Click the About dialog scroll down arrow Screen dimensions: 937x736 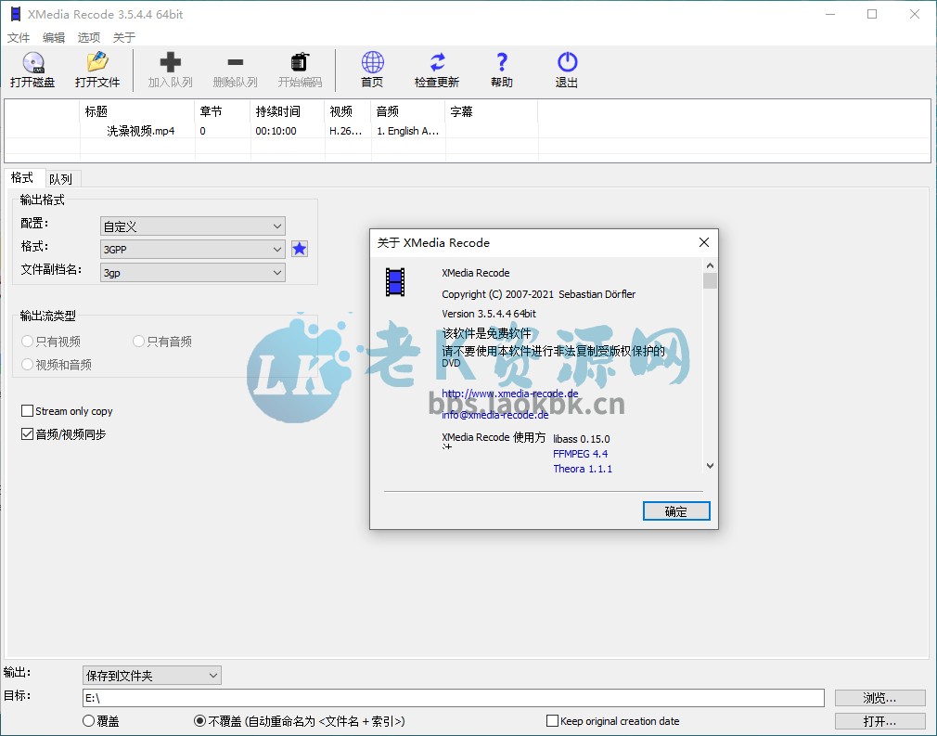coord(710,466)
